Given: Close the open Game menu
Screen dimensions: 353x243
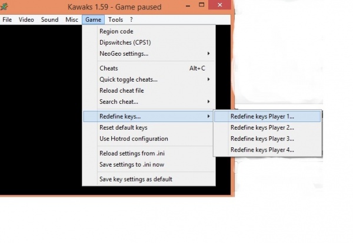Looking at the screenshot, I should pyautogui.click(x=93, y=20).
